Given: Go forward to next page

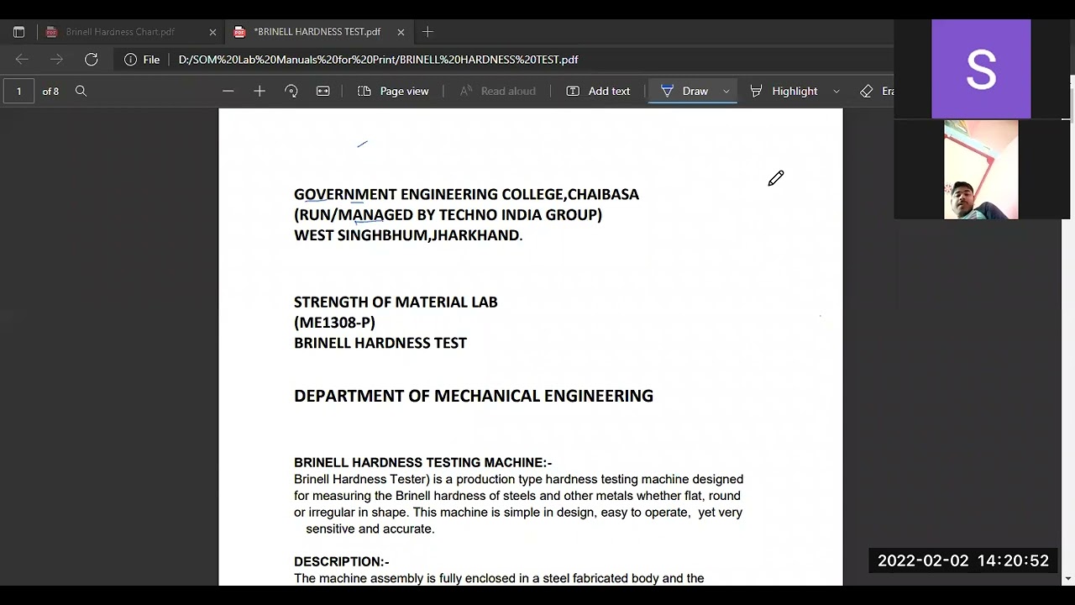Looking at the screenshot, I should pyautogui.click(x=56, y=60).
